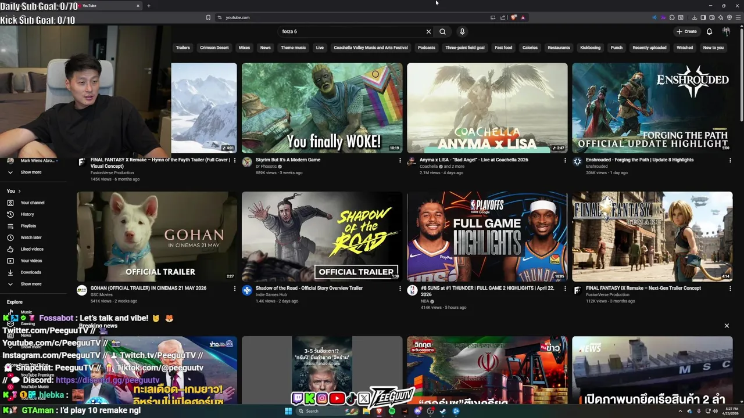Select the New to you filter chip
744x418 pixels.
(x=713, y=48)
